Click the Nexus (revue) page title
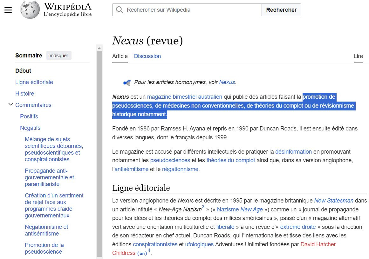This screenshot has width=369, height=259. click(x=147, y=40)
